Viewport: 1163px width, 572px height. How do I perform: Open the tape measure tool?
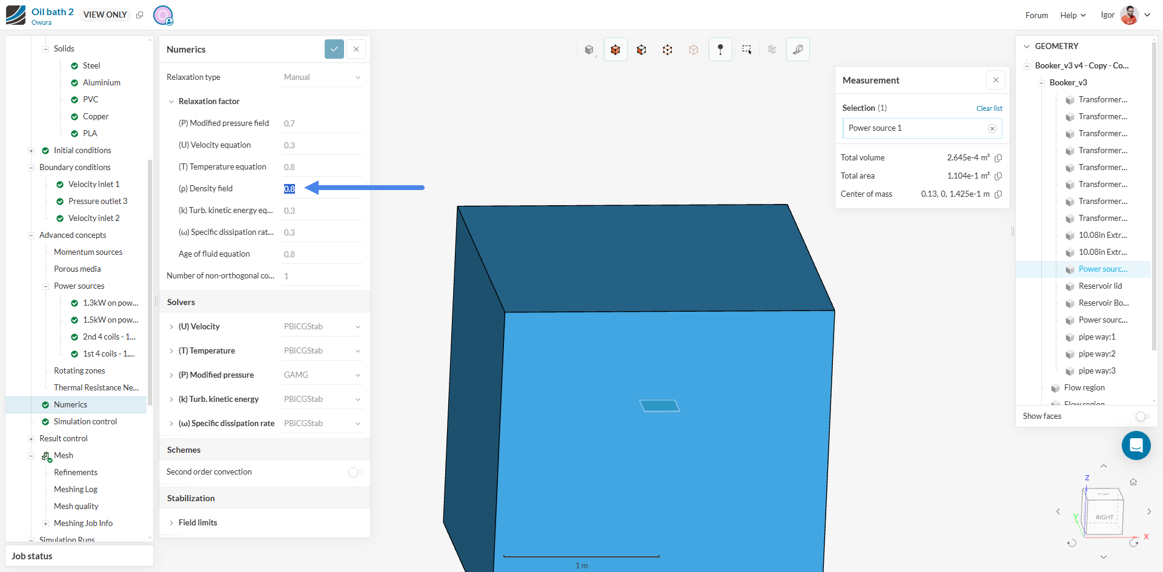(x=798, y=50)
